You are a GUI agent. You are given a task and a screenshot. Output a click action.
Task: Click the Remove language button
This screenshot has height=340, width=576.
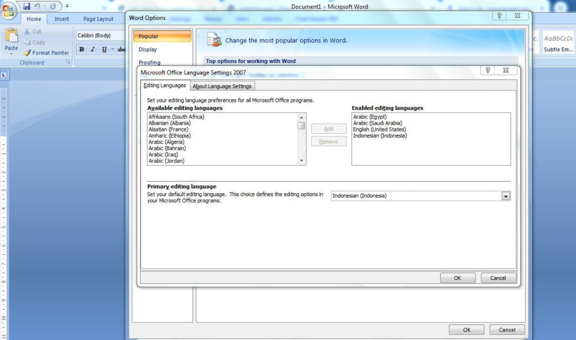[328, 142]
